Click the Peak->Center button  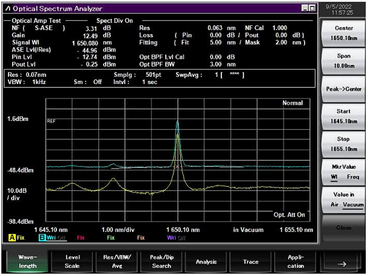click(x=343, y=89)
